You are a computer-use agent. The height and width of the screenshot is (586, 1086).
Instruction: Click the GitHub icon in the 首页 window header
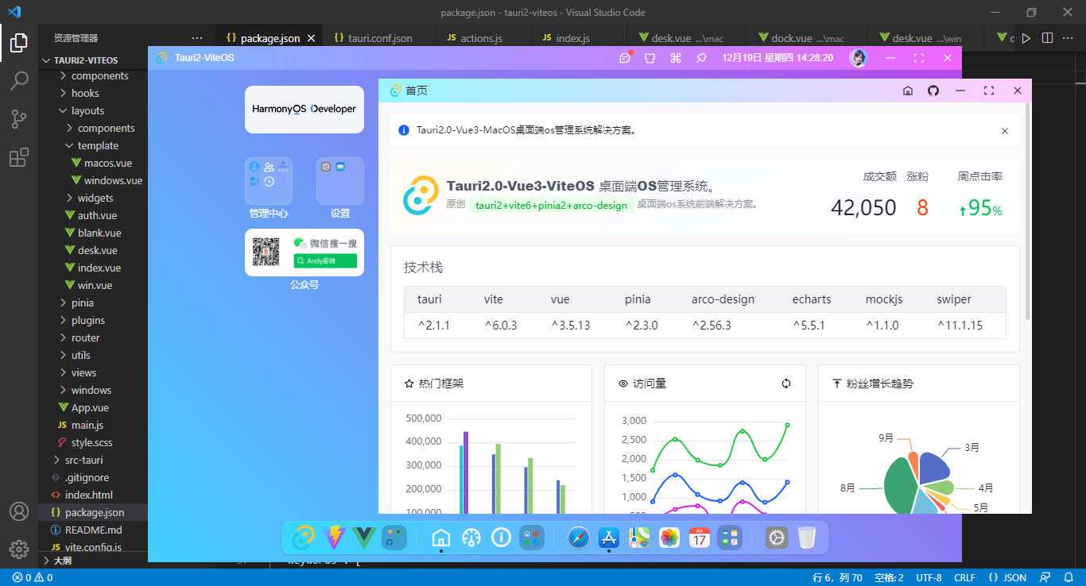(x=933, y=91)
